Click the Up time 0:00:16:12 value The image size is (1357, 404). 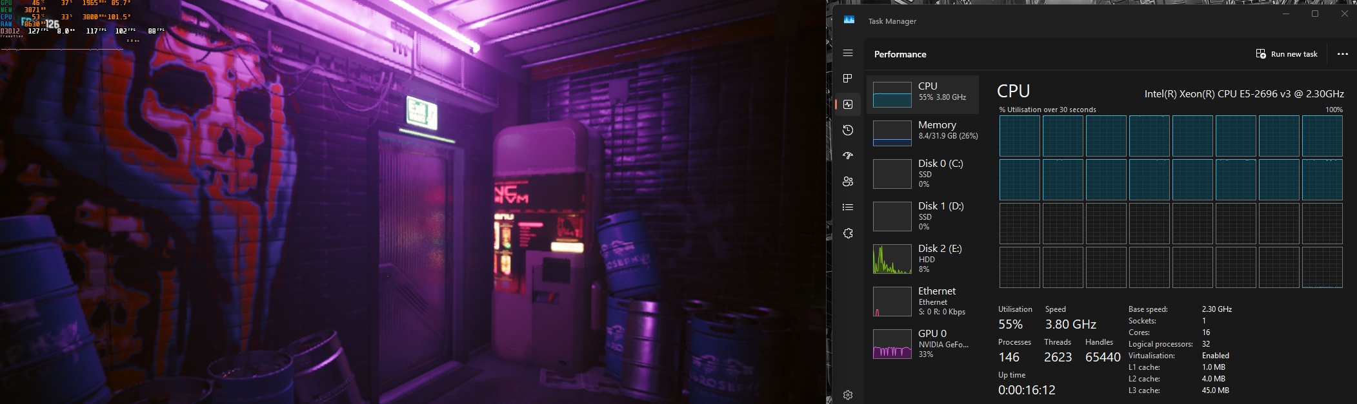(1027, 390)
